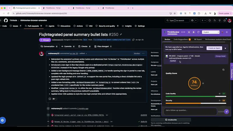Copy the ThinkReview review content
The image size is (233, 131).
[x=223, y=70]
